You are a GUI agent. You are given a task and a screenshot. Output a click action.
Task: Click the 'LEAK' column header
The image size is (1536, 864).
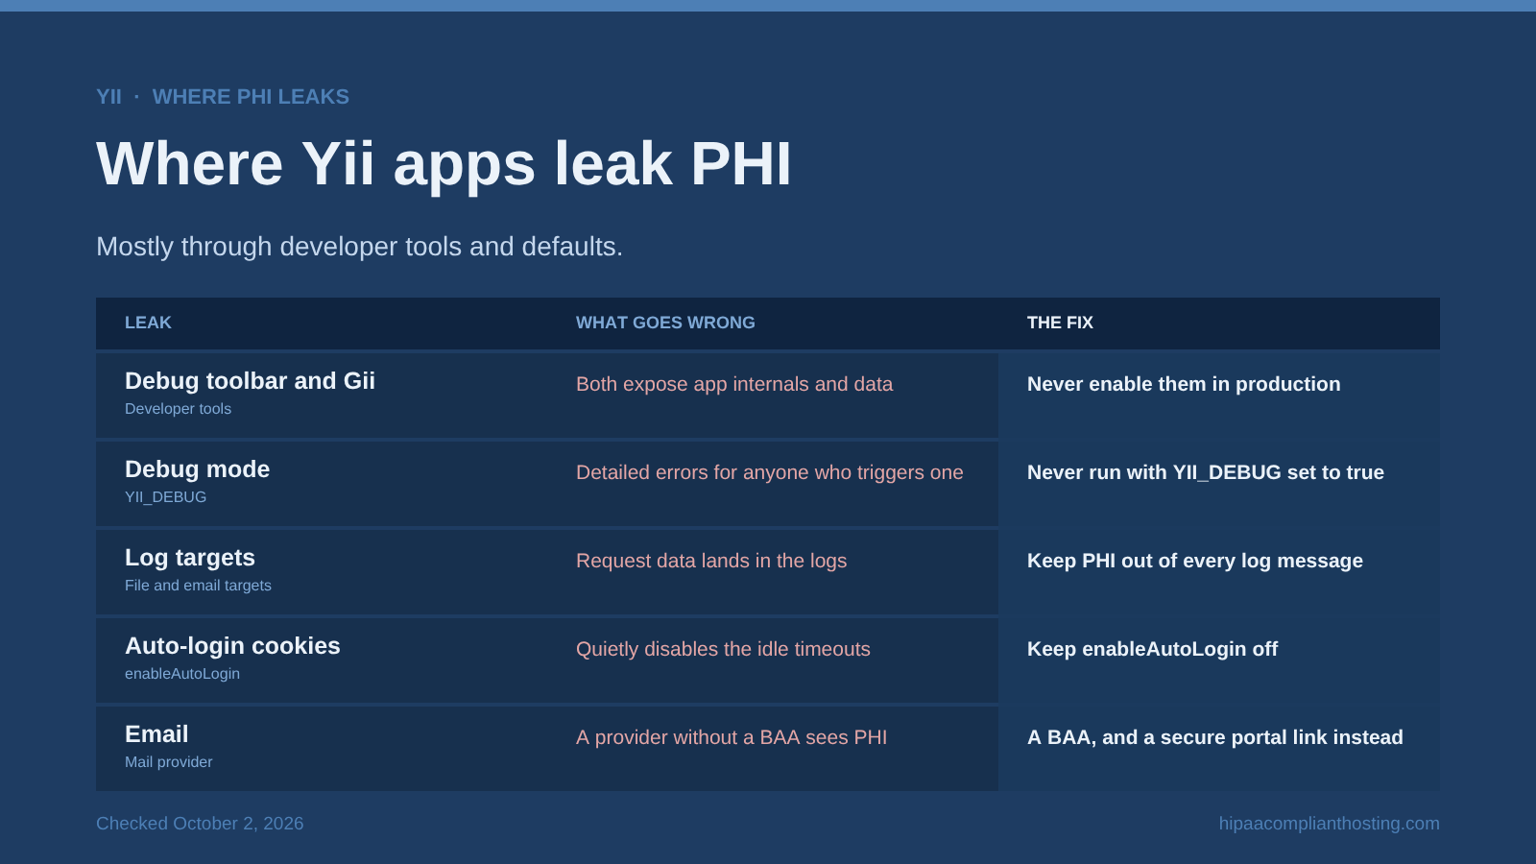148,323
